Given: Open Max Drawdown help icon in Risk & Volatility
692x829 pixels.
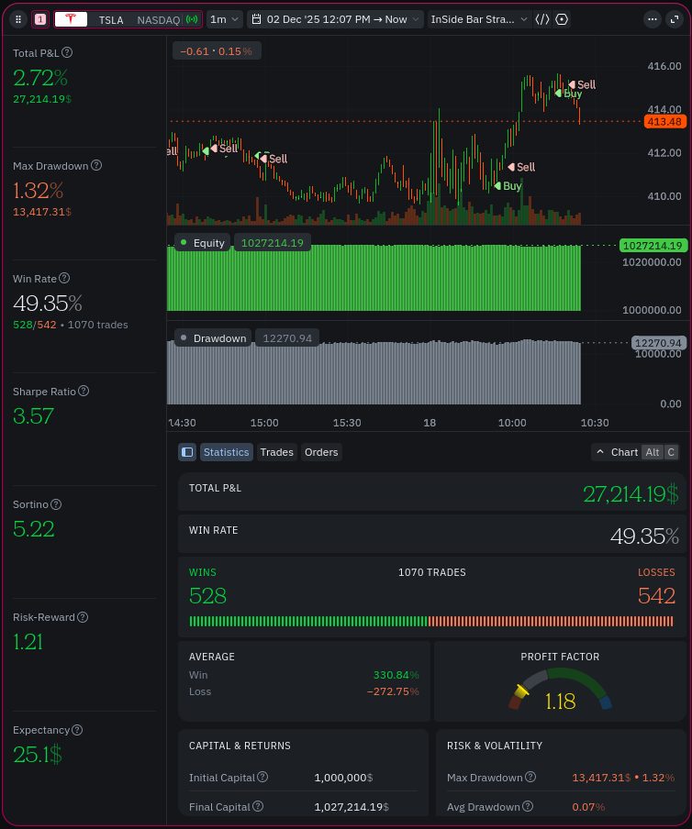Looking at the screenshot, I should (530, 777).
